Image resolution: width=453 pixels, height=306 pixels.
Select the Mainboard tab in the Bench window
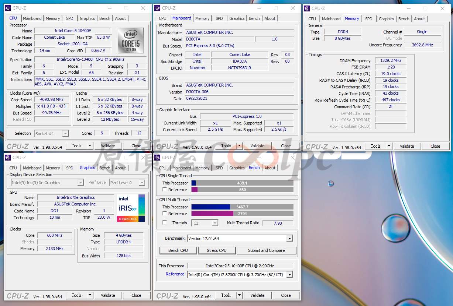[182, 168]
